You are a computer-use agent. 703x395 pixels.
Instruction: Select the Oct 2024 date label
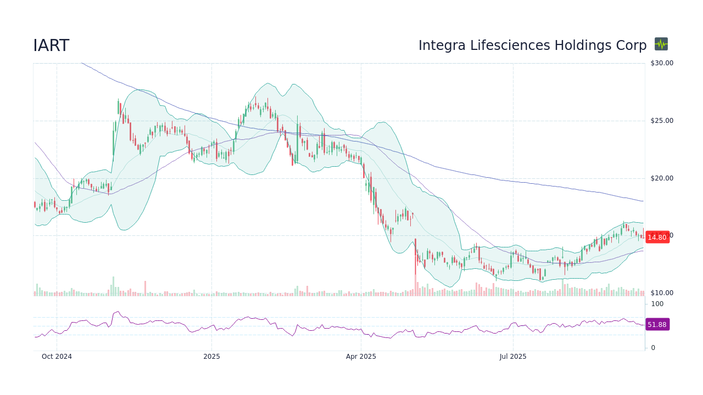[57, 356]
